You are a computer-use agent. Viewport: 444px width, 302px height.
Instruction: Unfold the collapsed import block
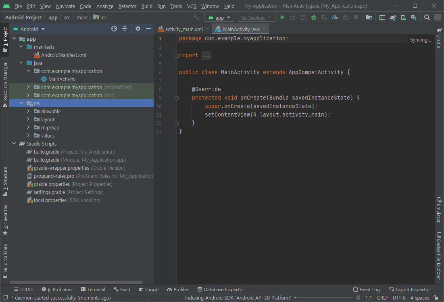click(177, 56)
